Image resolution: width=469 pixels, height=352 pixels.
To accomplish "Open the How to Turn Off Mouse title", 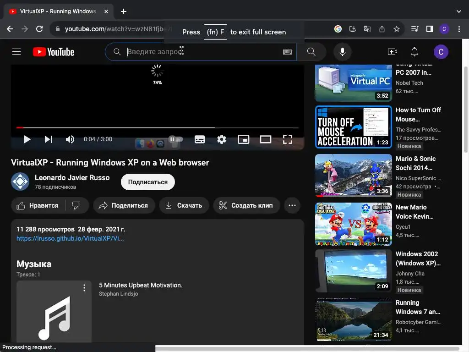I will tap(418, 115).
